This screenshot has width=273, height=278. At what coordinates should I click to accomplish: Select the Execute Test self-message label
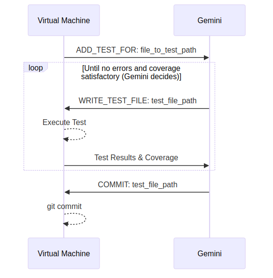pyautogui.click(x=64, y=122)
